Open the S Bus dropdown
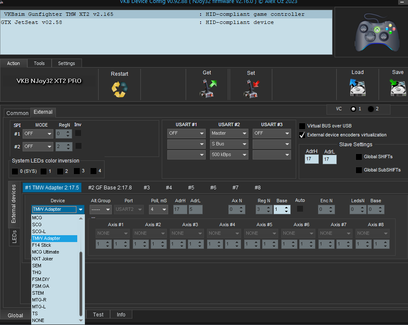The width and height of the screenshot is (408, 325). coord(229,144)
